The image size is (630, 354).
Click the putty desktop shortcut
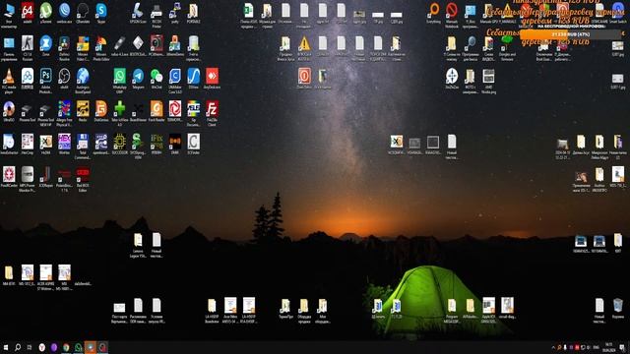(x=175, y=11)
